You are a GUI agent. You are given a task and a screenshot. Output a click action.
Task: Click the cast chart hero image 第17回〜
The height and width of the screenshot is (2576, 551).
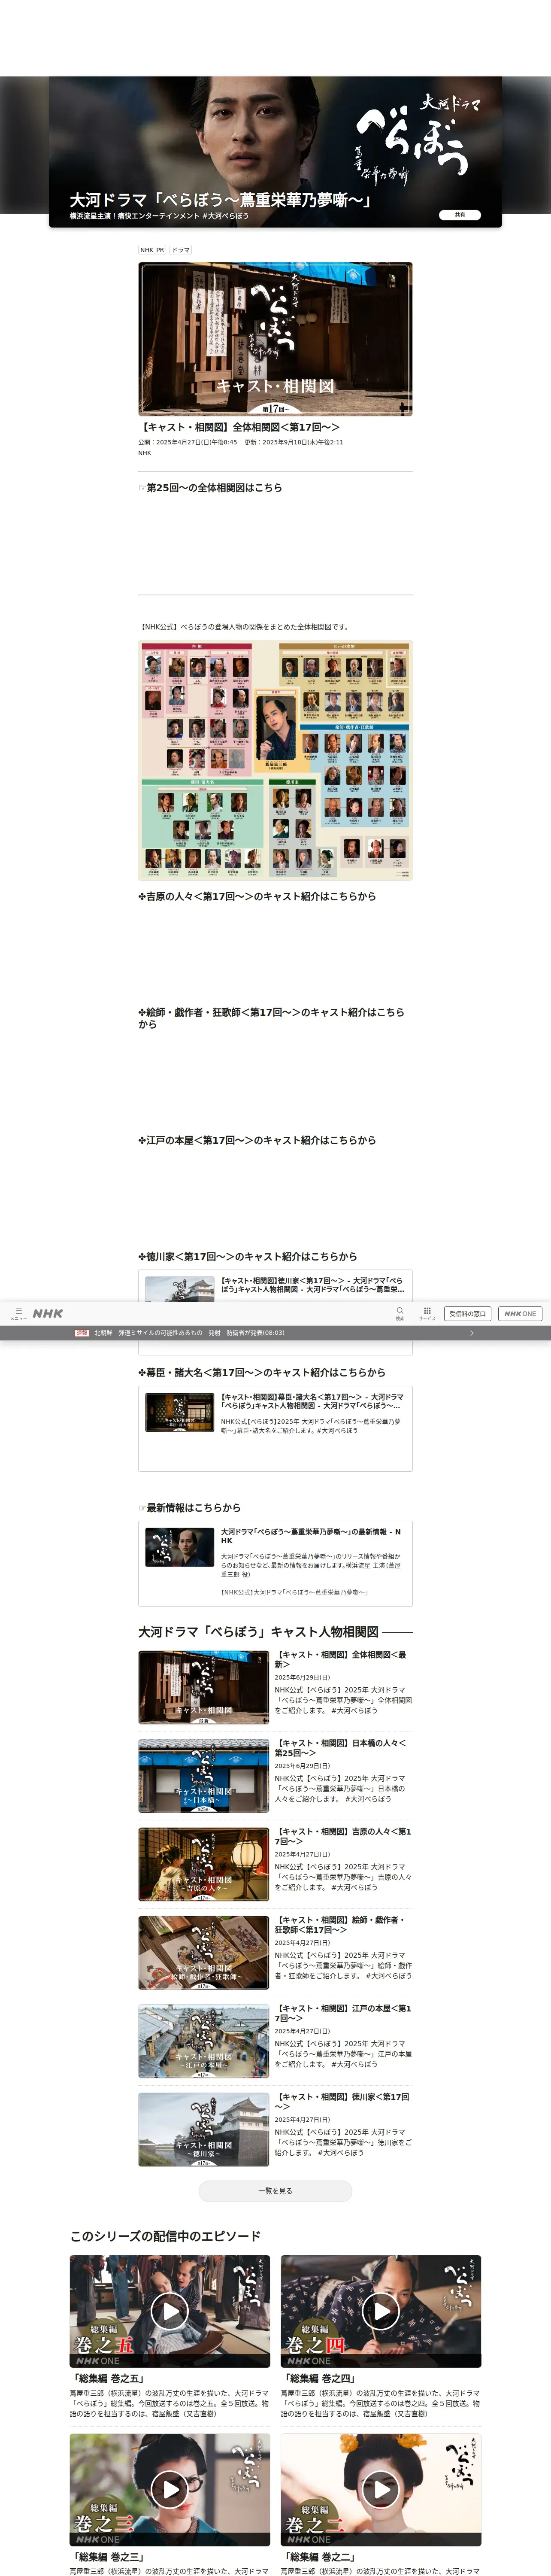pos(275,339)
